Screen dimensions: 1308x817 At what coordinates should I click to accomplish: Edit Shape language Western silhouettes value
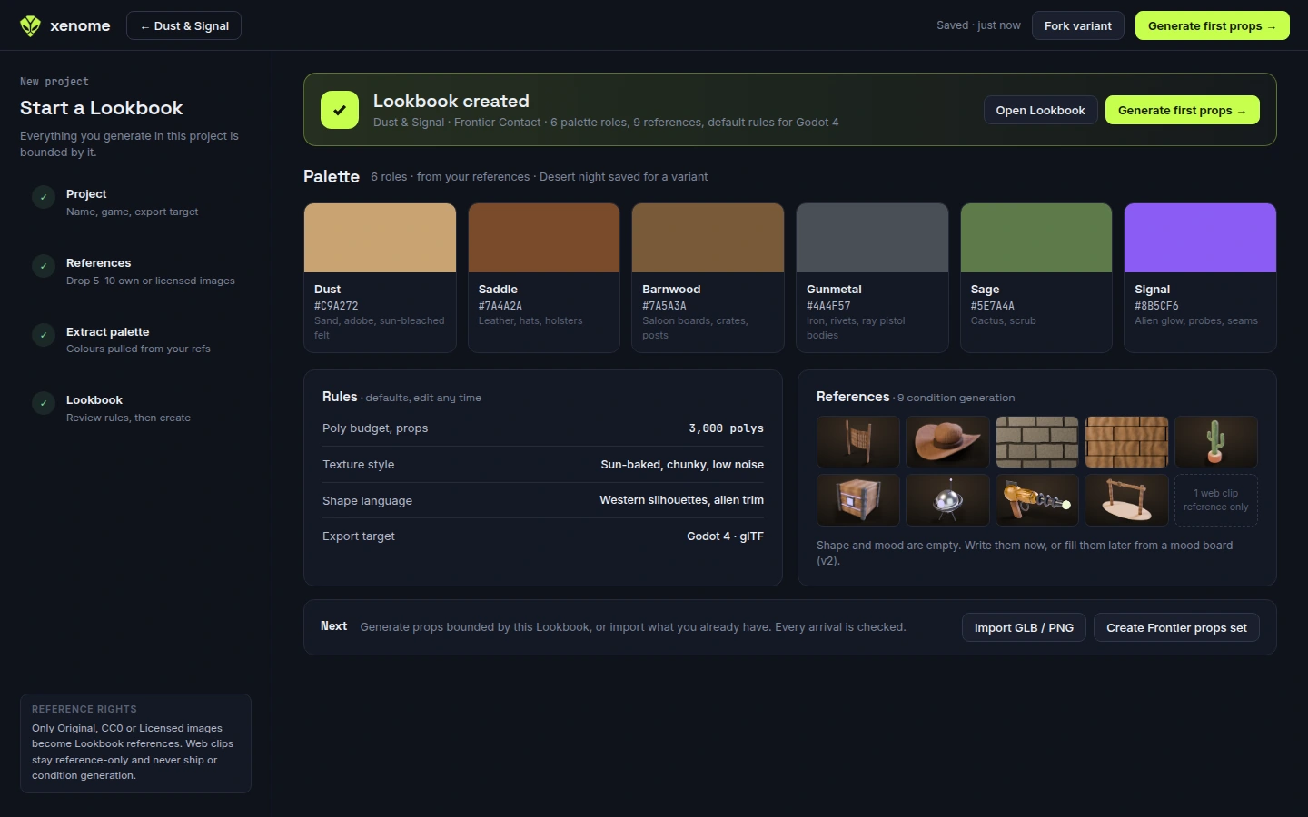(681, 500)
